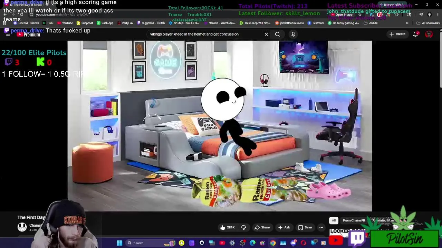Open the Create menu
The width and height of the screenshot is (442, 248).
click(397, 34)
